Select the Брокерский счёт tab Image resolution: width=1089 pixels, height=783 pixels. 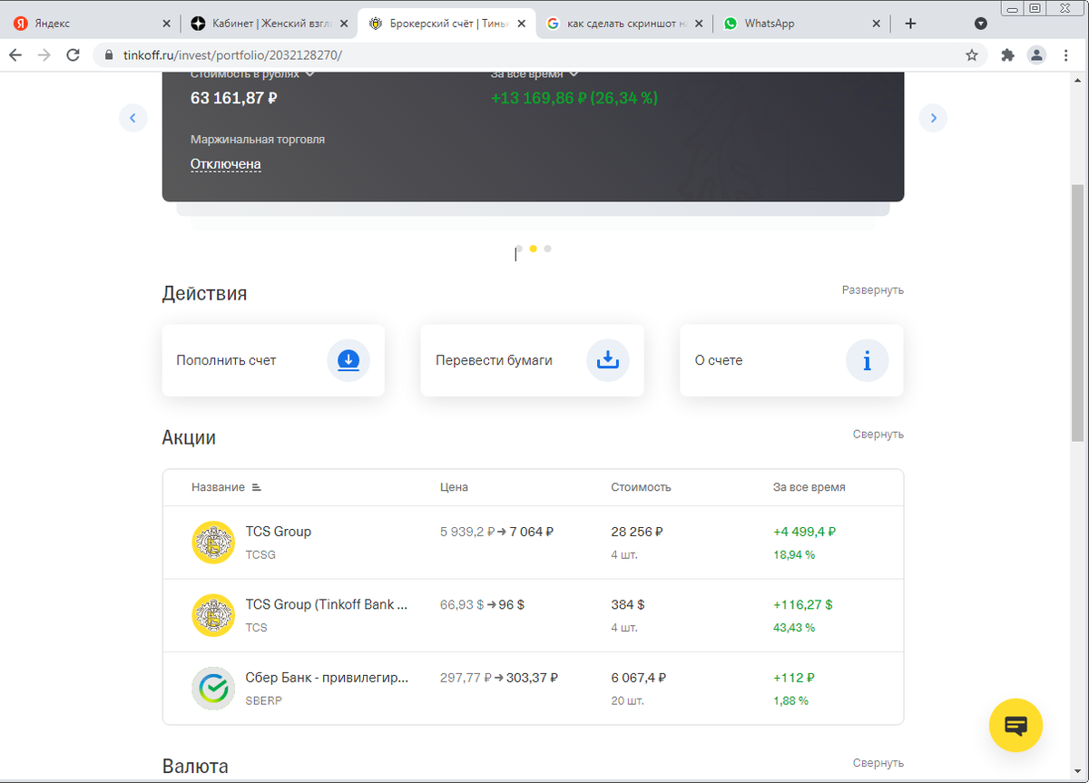(x=446, y=24)
